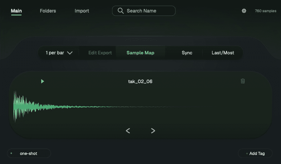Add a new tag with Add Tag
Screen dimensions: 281x164
(255, 153)
